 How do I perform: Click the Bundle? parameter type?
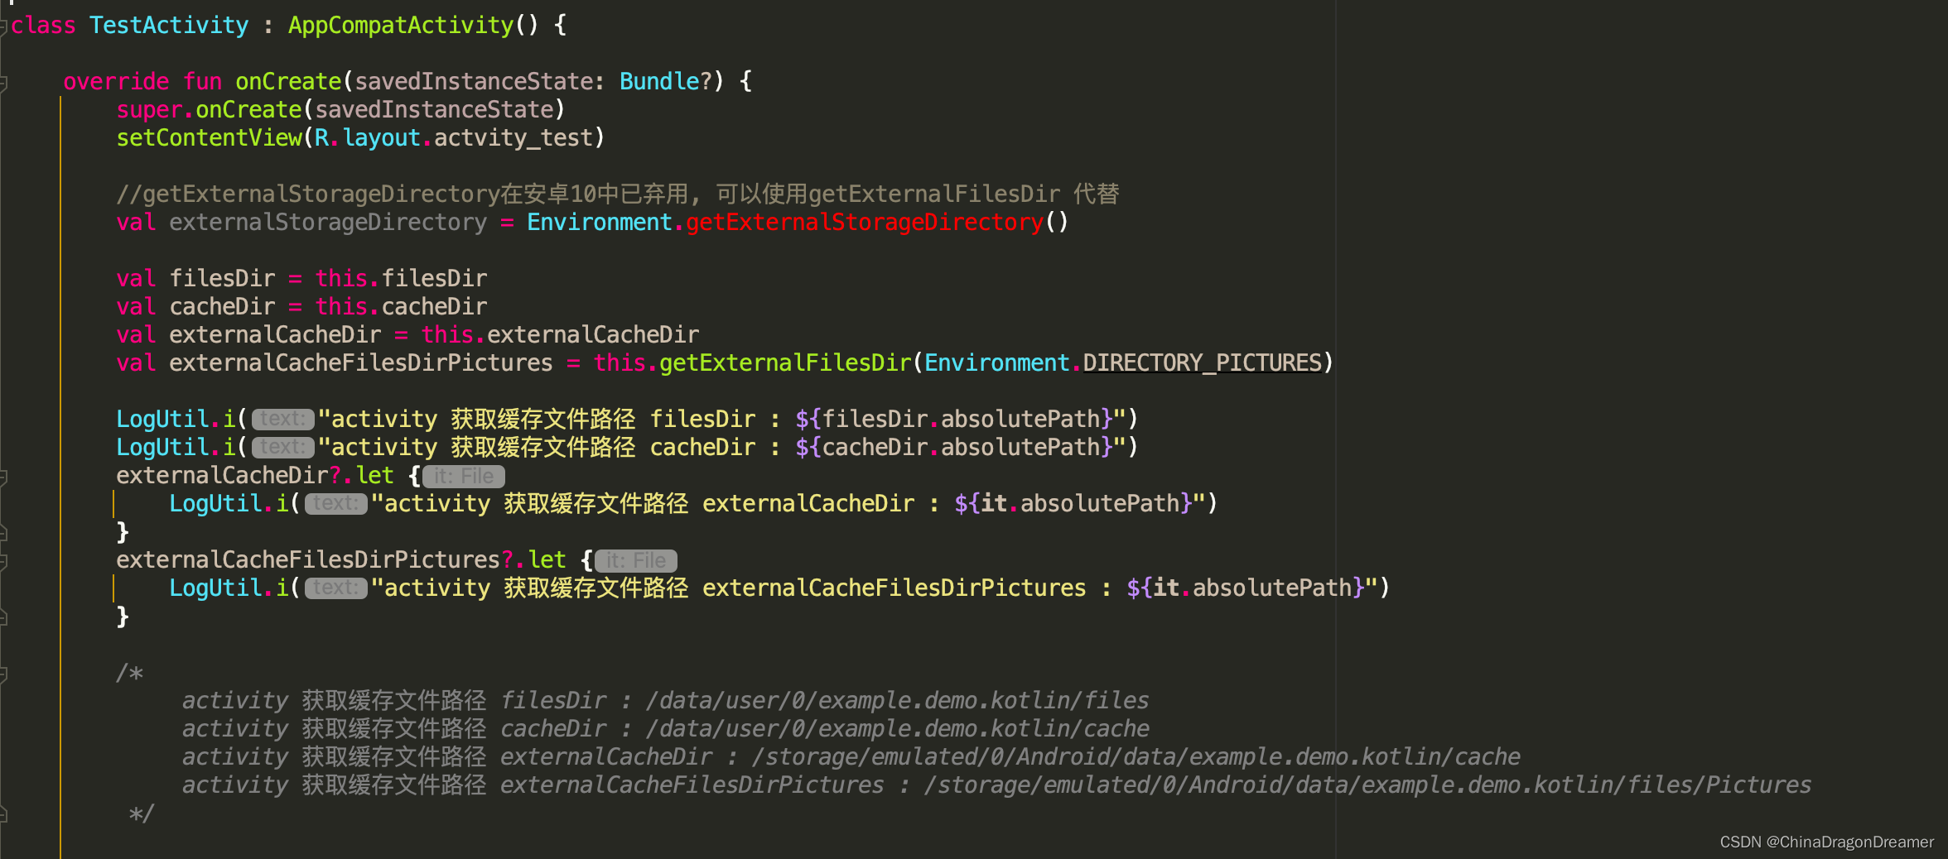[x=666, y=82]
